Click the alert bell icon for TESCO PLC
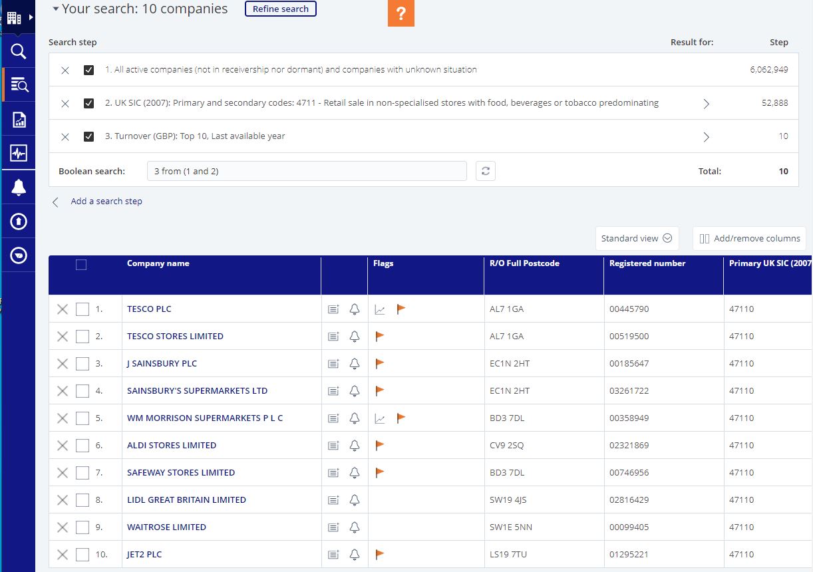 355,309
